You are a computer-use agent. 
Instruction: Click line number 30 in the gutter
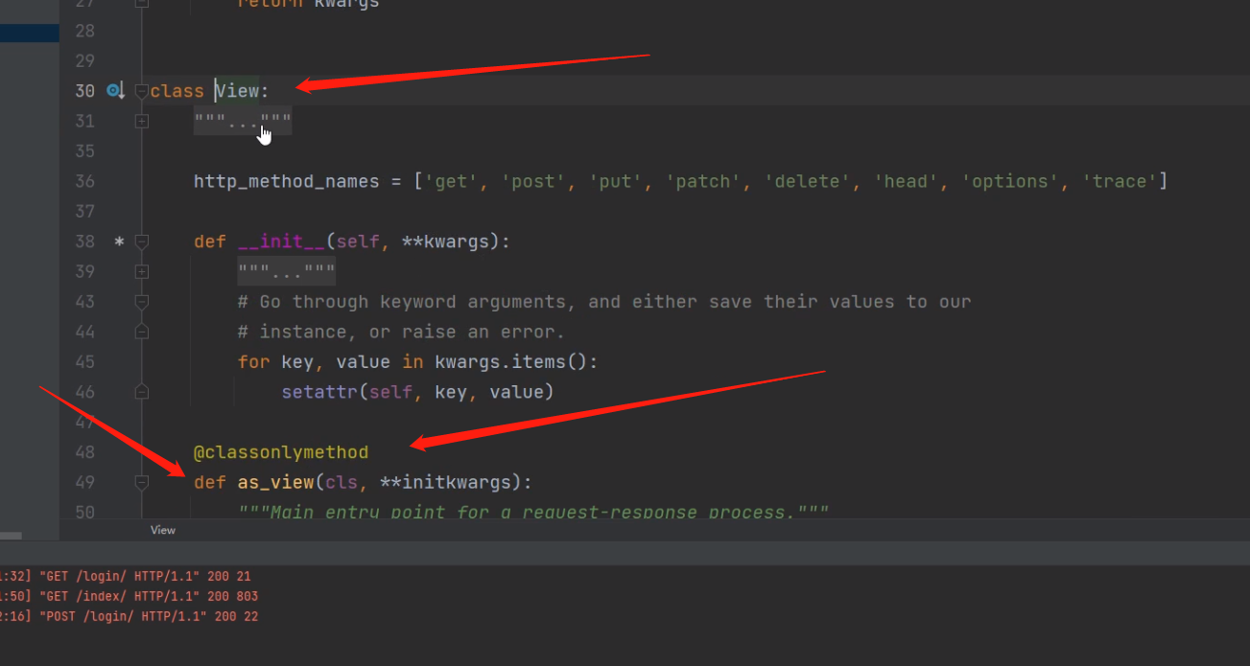tap(84, 91)
